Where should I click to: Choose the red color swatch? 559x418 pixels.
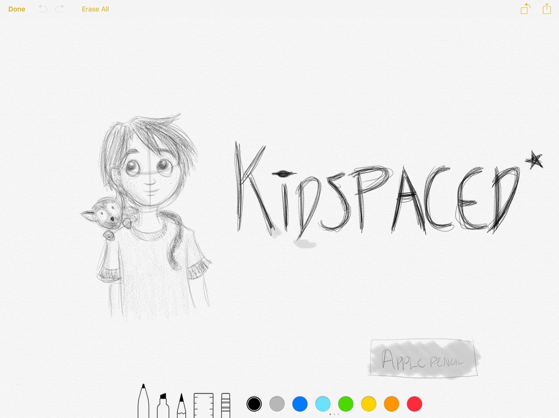click(414, 404)
